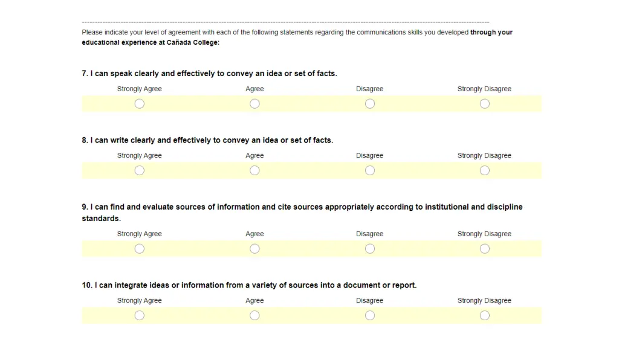Select Strongly Disagree for question 7
The width and height of the screenshot is (619, 348).
tap(485, 104)
